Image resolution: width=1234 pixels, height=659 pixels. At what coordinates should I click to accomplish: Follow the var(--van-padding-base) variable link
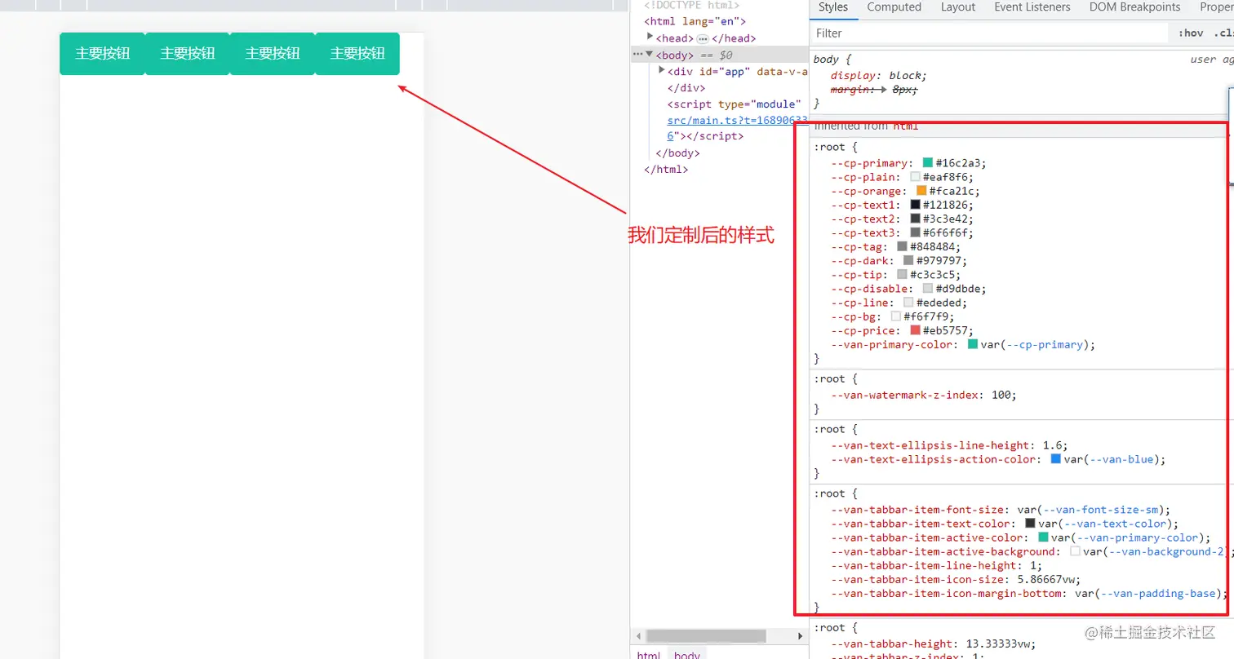(x=1158, y=594)
